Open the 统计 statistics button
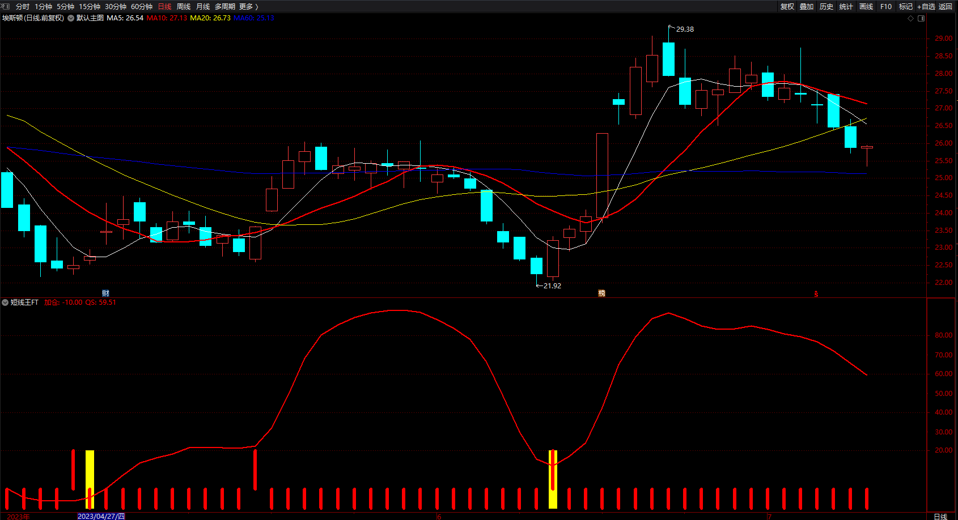The height and width of the screenshot is (520, 958). point(846,7)
